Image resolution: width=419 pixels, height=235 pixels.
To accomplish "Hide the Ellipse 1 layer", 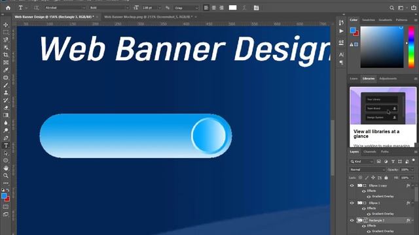I will pos(352,203).
